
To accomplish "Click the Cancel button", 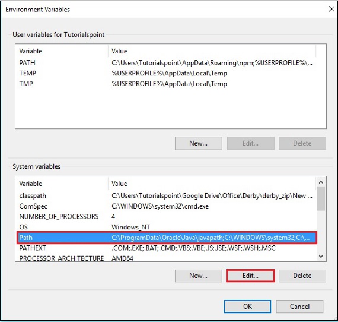I will (x=299, y=306).
